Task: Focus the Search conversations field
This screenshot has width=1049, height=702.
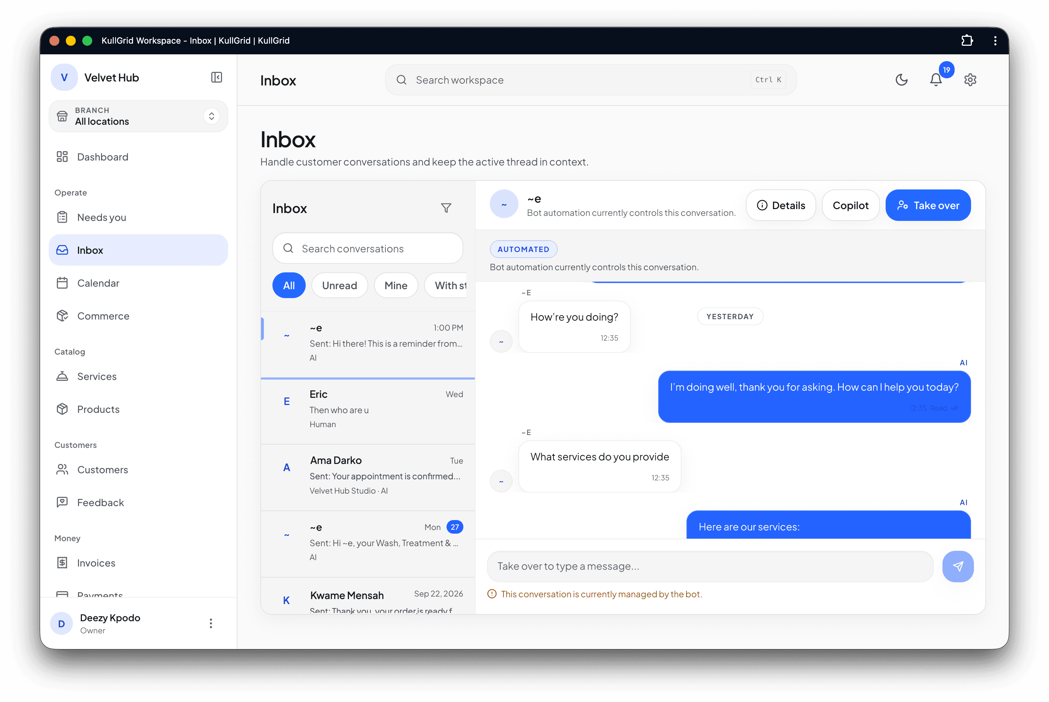Action: pos(368,248)
